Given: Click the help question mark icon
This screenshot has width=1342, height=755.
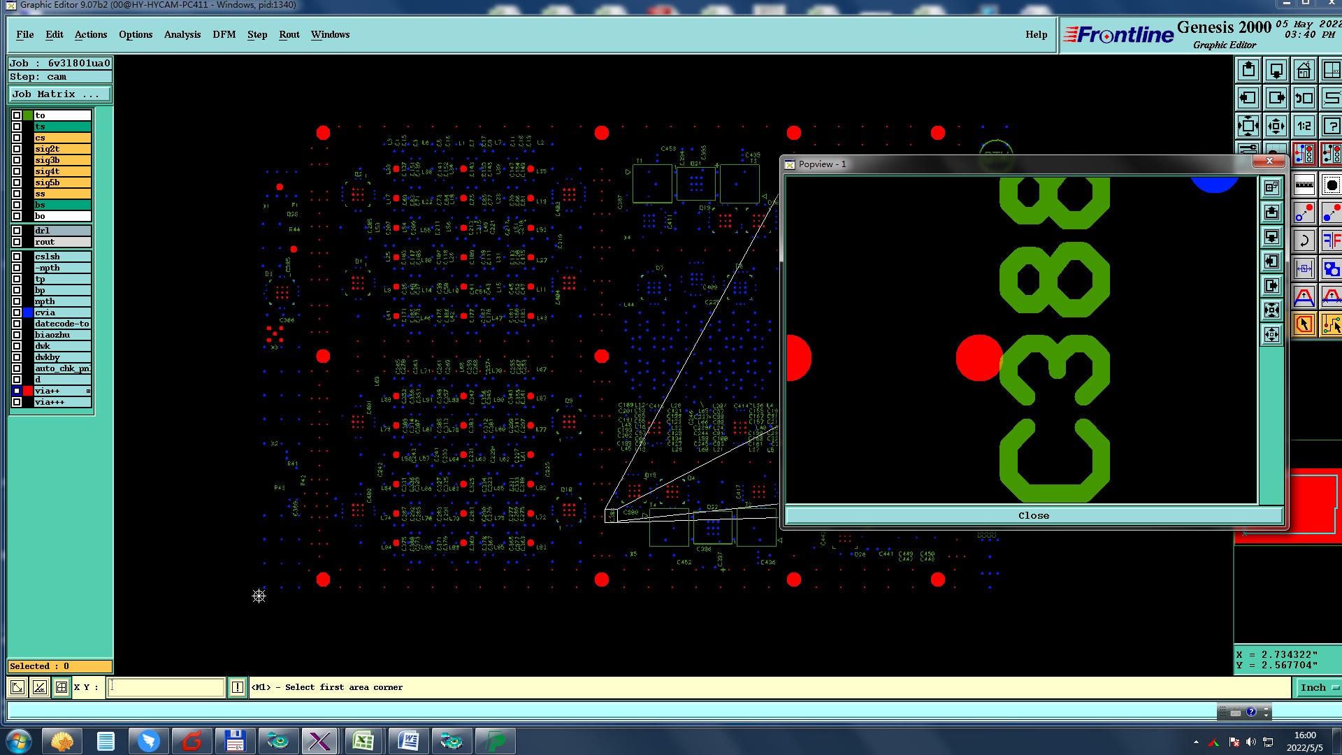Looking at the screenshot, I should click(1331, 127).
